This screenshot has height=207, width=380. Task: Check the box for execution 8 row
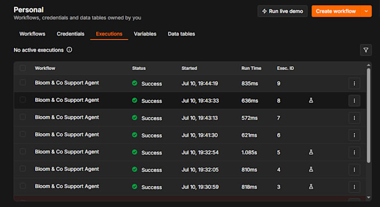[23, 100]
